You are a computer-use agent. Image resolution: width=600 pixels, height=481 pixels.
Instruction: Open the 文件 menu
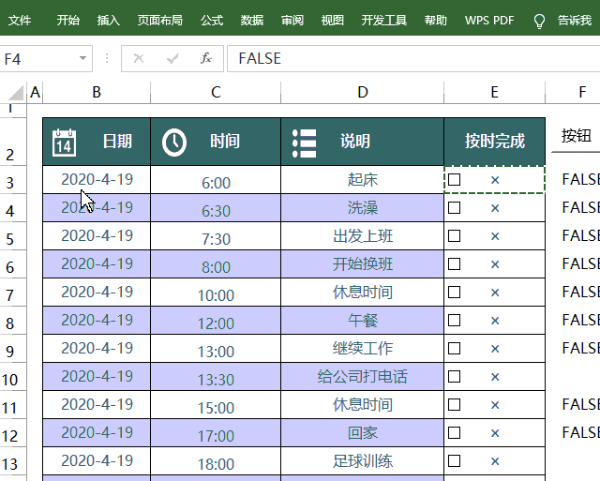point(20,21)
